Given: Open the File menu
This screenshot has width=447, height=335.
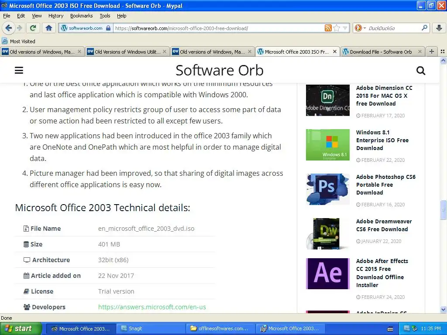Looking at the screenshot, I should [7, 16].
